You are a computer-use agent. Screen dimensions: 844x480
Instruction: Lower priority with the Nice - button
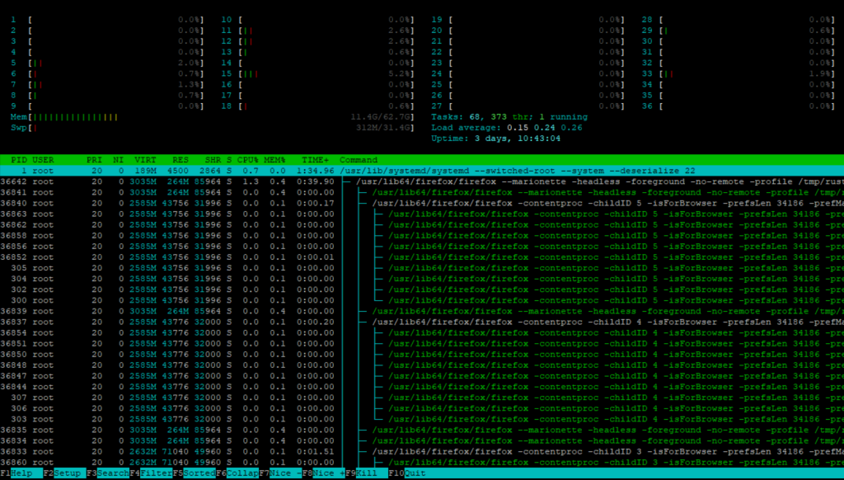coord(285,474)
